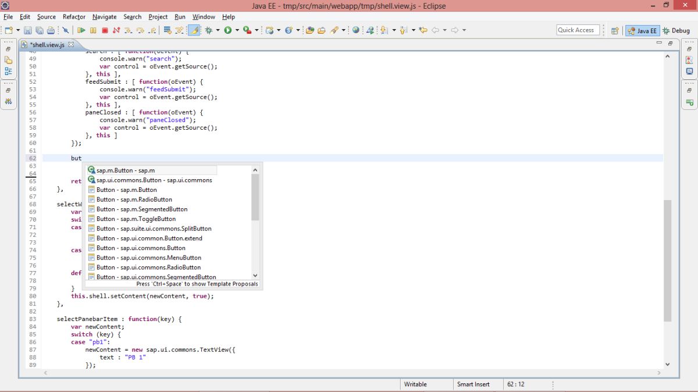Click the red Terminate debug icon
This screenshot has width=698, height=392.
coord(105,30)
